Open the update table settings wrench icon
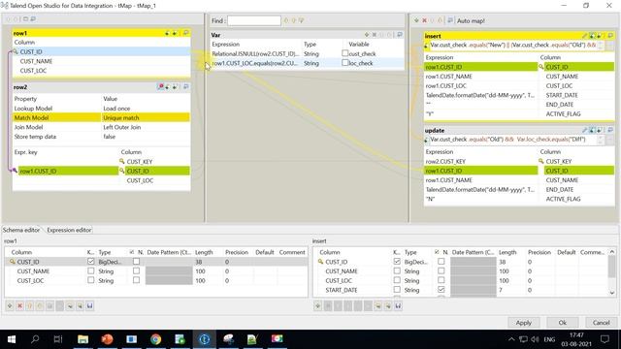This screenshot has height=349, width=621. pyautogui.click(x=584, y=130)
